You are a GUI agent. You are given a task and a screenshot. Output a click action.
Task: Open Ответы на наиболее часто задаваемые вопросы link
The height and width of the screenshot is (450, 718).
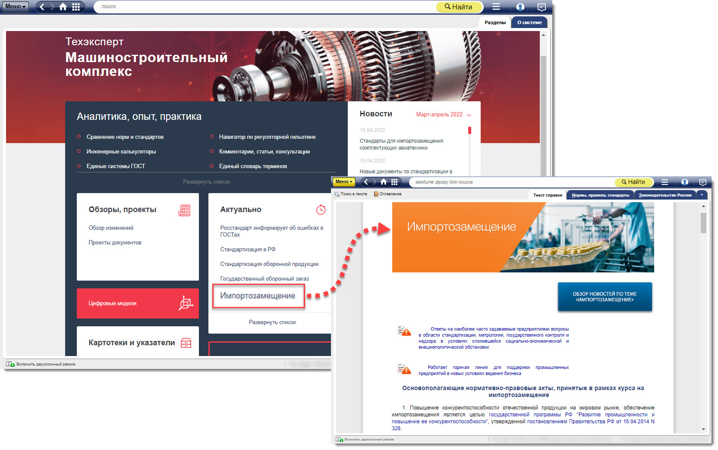pyautogui.click(x=494, y=338)
